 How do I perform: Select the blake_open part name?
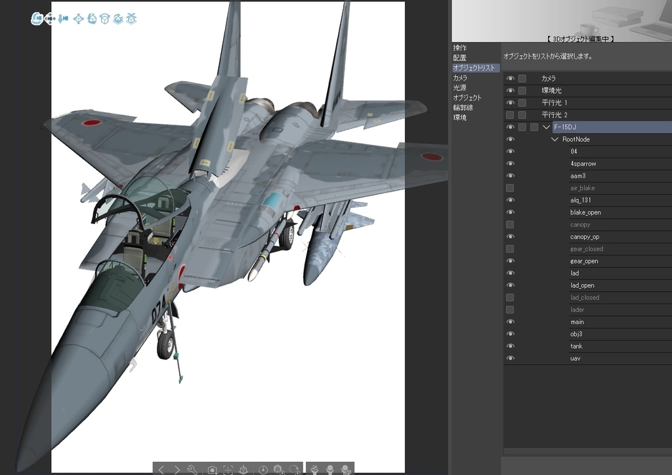click(585, 213)
